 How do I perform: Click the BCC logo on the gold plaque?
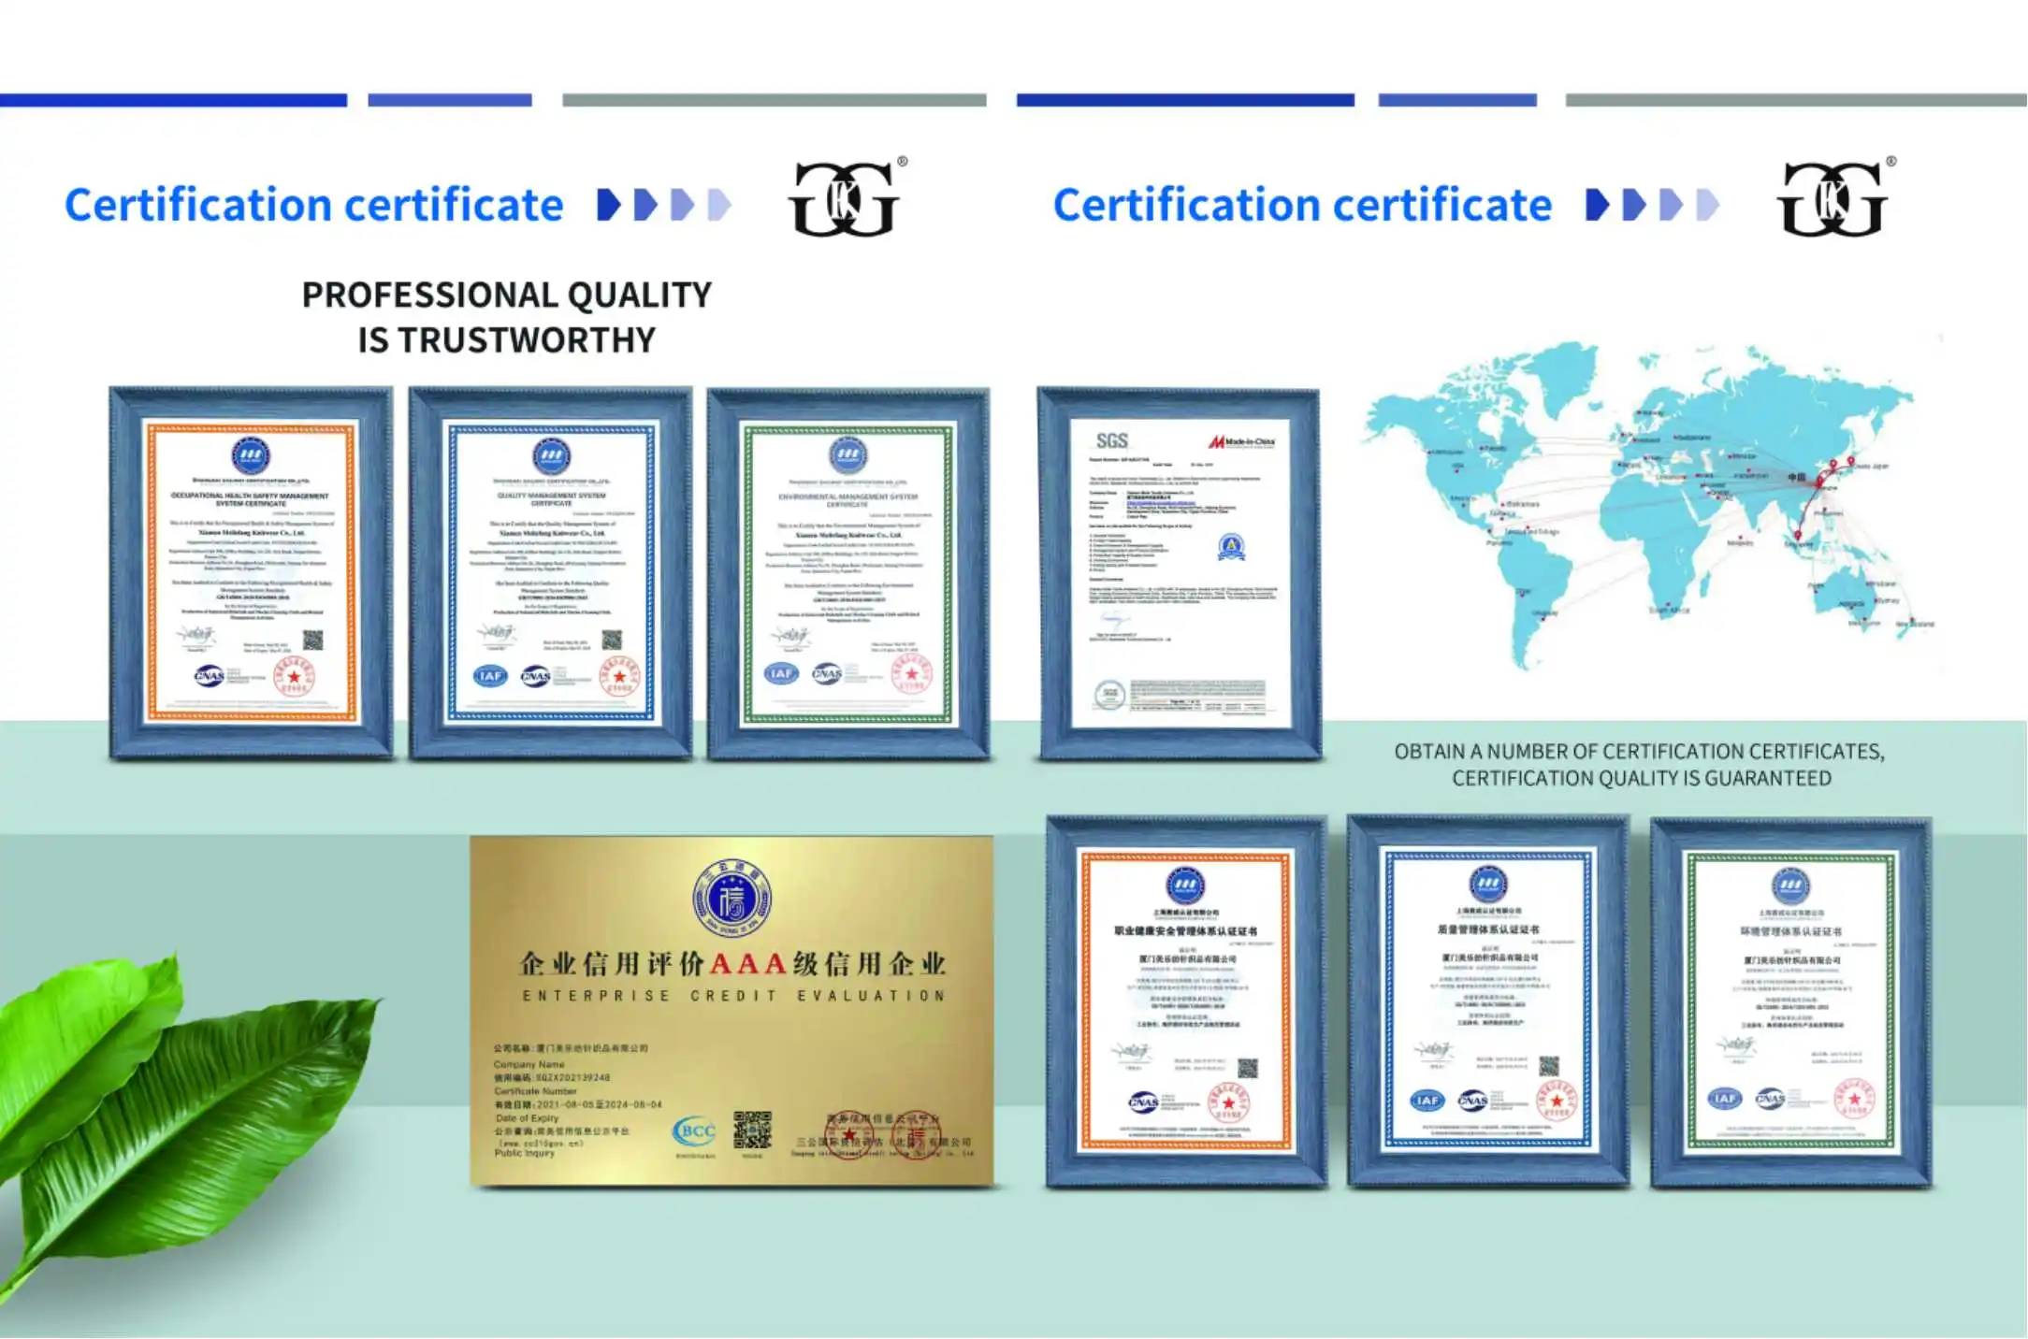[x=694, y=1131]
